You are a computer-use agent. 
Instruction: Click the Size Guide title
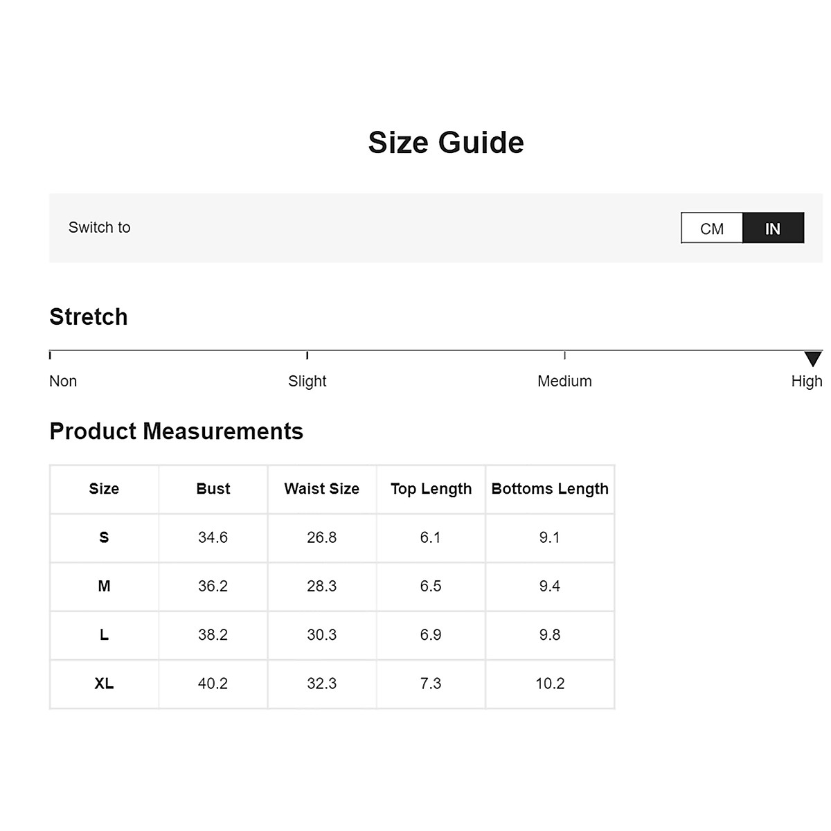pos(446,143)
